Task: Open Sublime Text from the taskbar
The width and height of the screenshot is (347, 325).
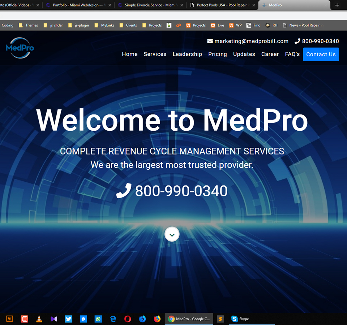Action: (220, 319)
